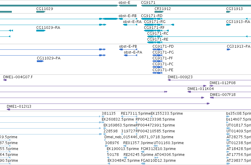Click protein CG31913-PA
The height and width of the screenshot is (165, 251).
229,49
